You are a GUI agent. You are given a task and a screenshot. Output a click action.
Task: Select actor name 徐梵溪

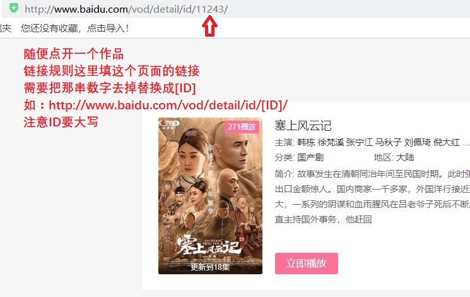[331, 142]
